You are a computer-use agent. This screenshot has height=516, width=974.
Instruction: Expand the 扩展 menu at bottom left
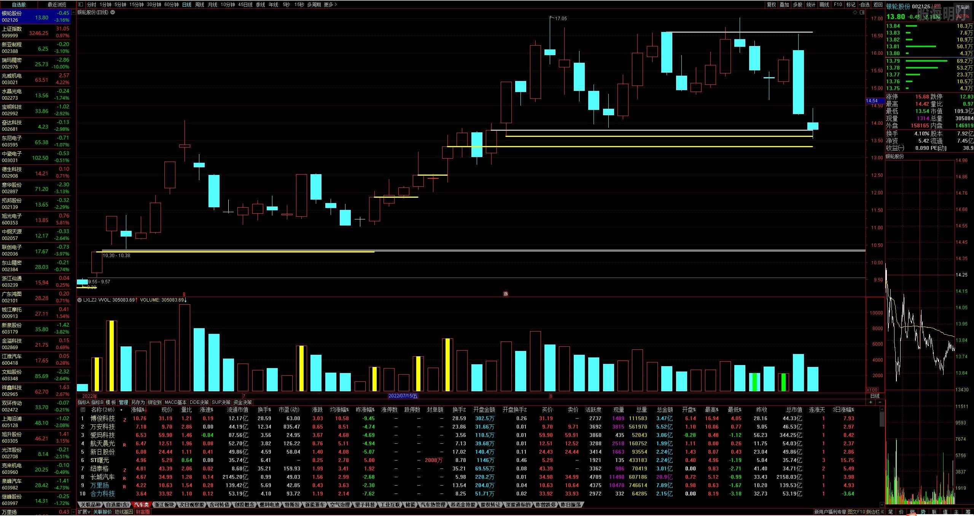tap(84, 512)
